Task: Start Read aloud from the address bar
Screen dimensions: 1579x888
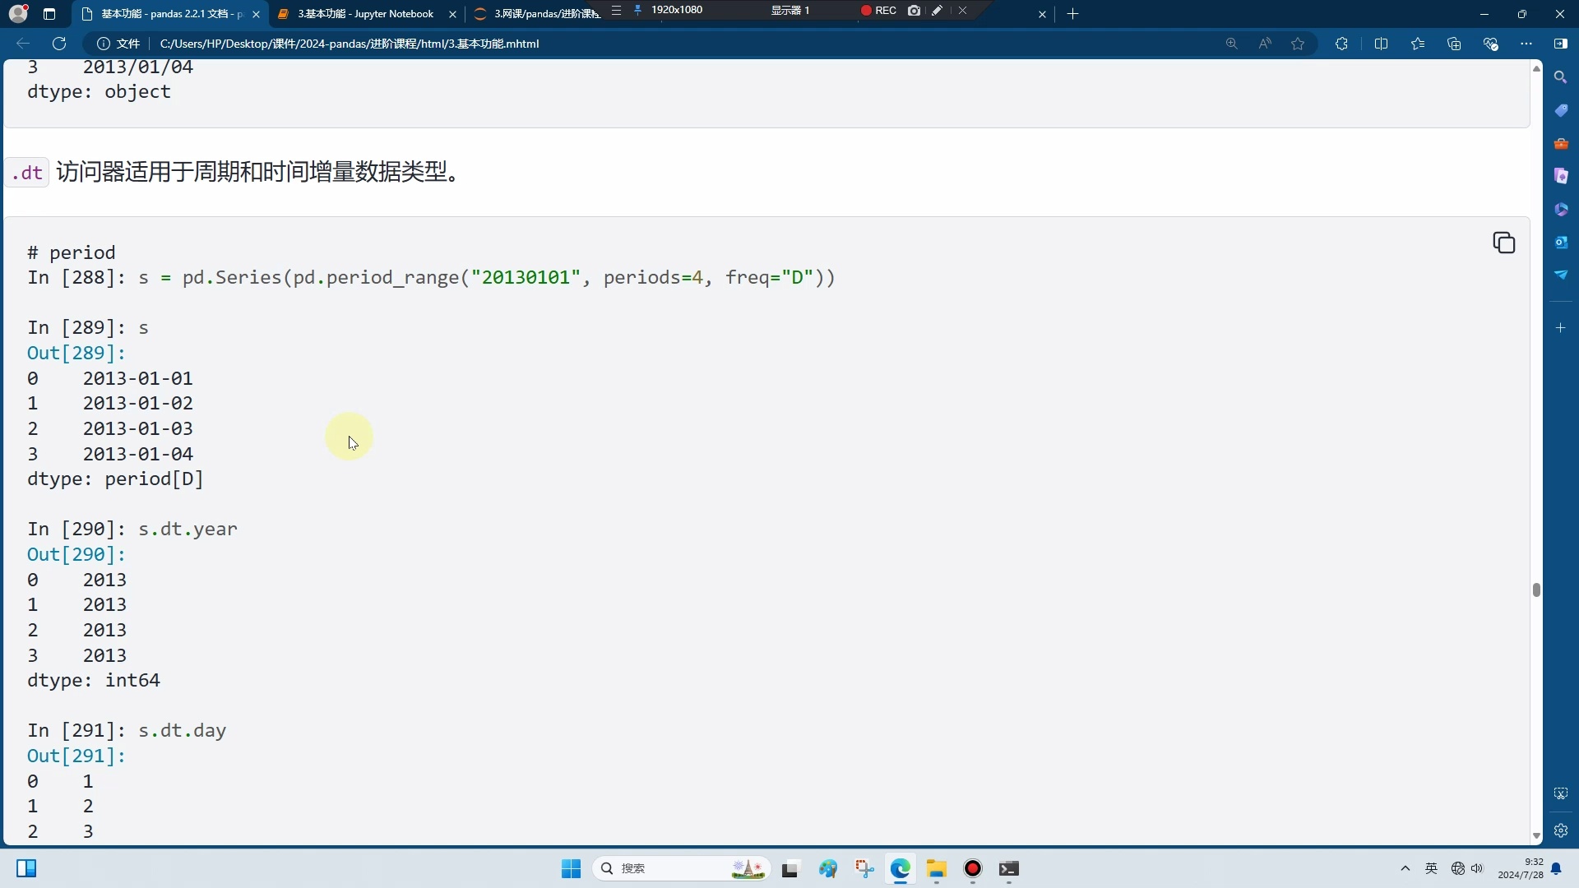Action: click(x=1265, y=44)
